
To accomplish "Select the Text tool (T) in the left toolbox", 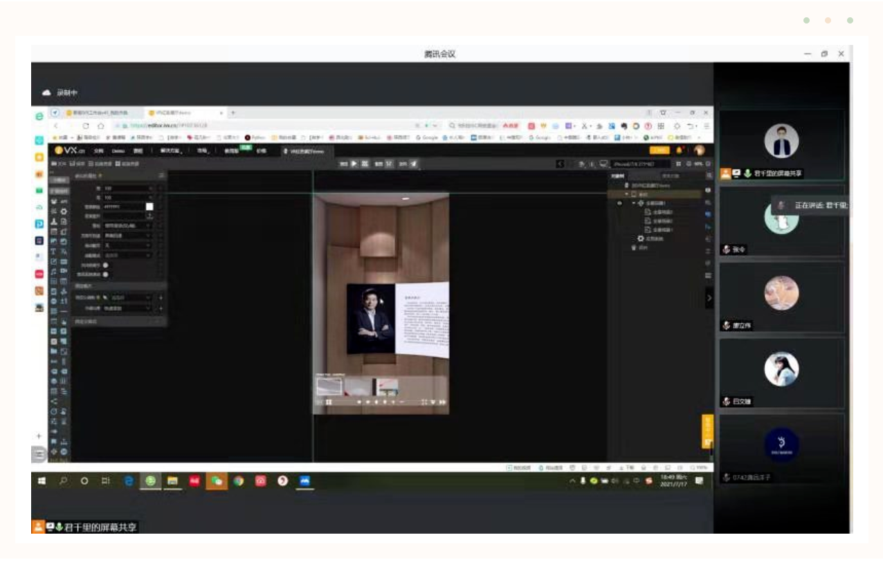I will (x=54, y=252).
